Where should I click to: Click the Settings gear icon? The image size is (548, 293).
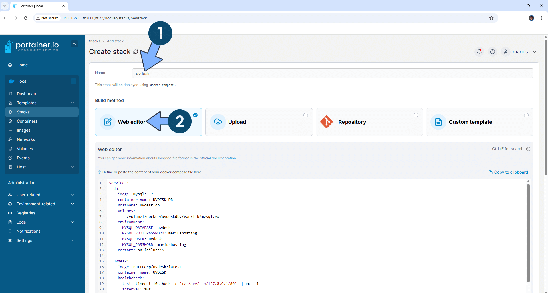10,240
